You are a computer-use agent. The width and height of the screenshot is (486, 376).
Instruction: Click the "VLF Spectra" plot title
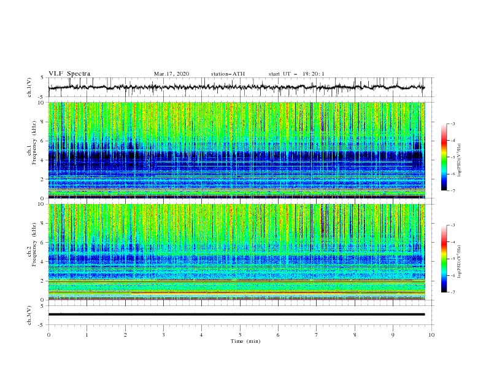(69, 74)
